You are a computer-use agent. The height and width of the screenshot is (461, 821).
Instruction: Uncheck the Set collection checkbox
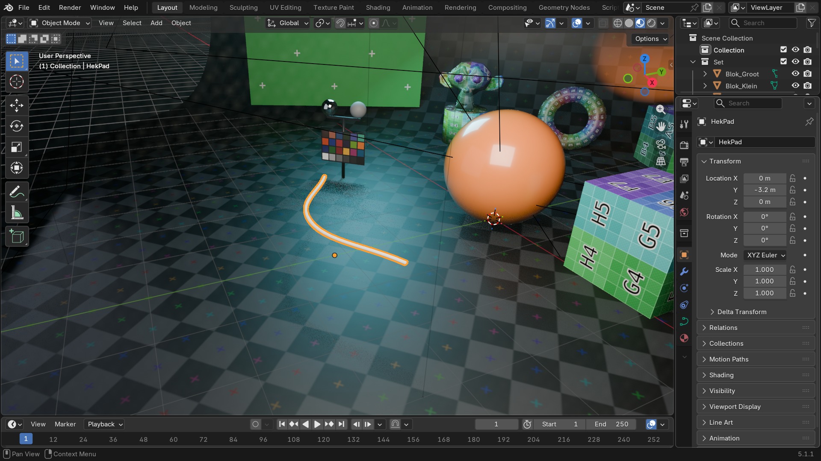[x=783, y=62]
